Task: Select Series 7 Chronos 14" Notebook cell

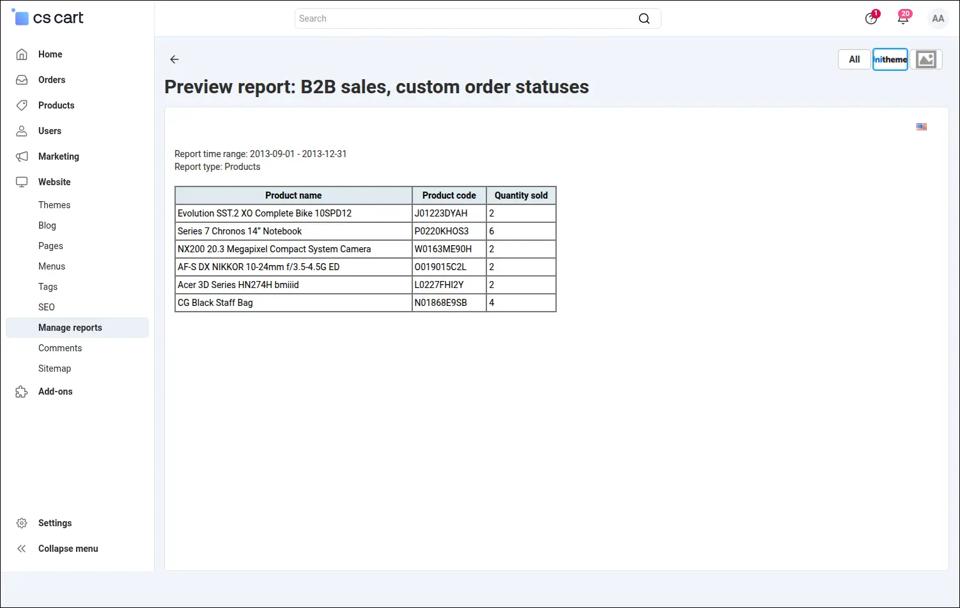Action: coord(293,231)
